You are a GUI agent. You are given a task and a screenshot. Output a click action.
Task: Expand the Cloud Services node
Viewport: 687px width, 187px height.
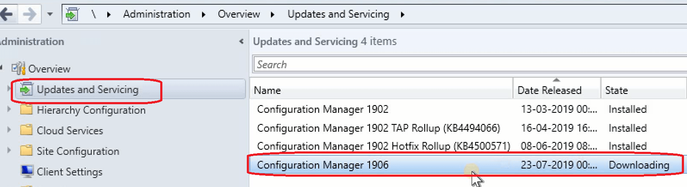pos(9,130)
